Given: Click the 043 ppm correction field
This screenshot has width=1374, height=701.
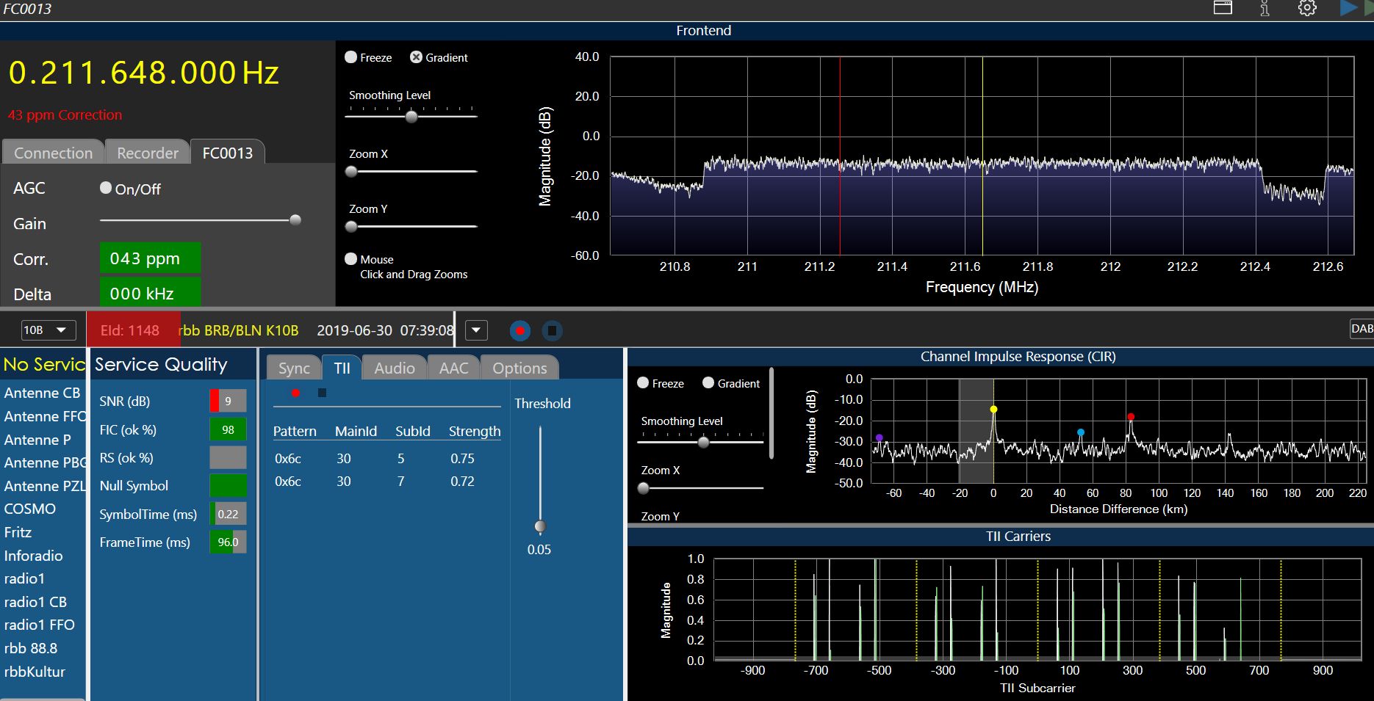Looking at the screenshot, I should [150, 258].
